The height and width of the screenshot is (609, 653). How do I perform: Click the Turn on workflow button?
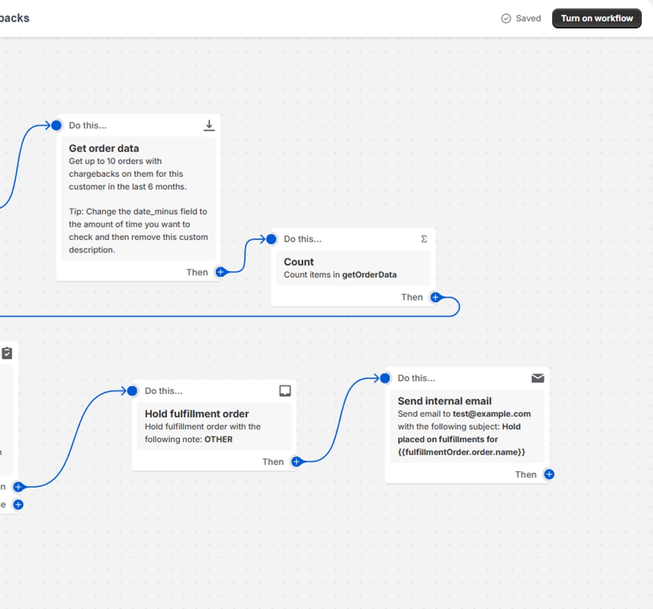click(597, 18)
